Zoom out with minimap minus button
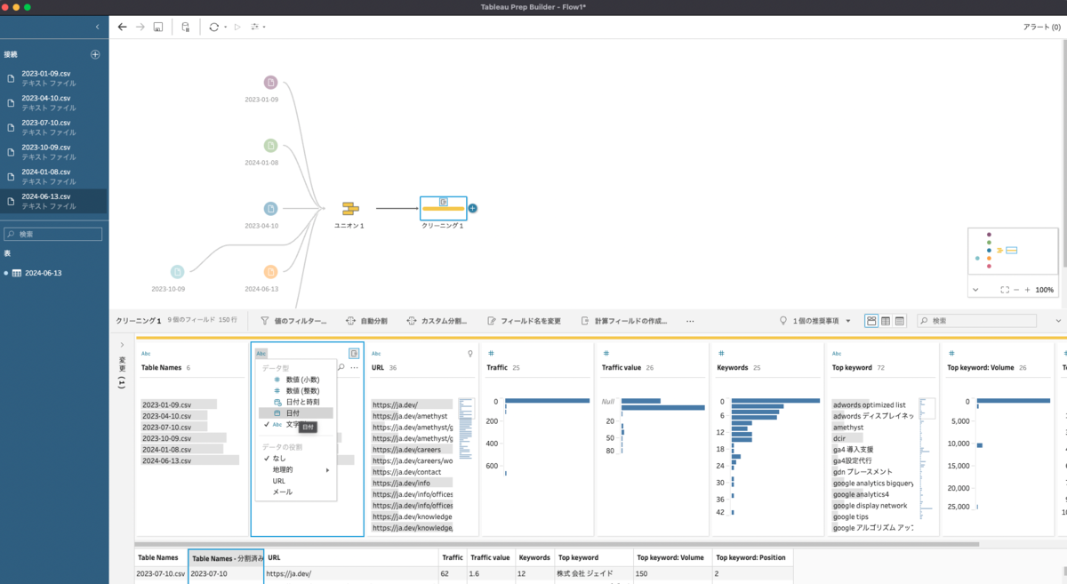Screen dimensions: 1067x584 tap(1016, 290)
